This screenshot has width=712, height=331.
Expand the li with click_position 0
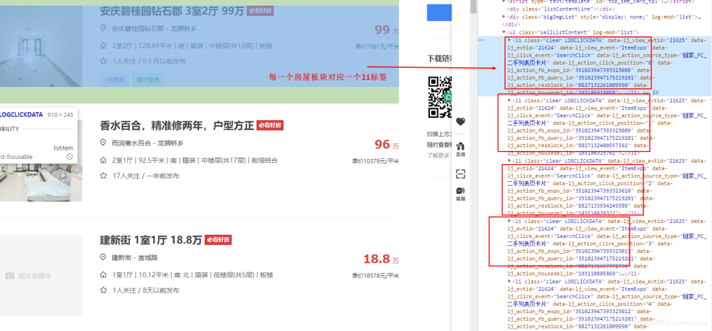click(x=509, y=40)
